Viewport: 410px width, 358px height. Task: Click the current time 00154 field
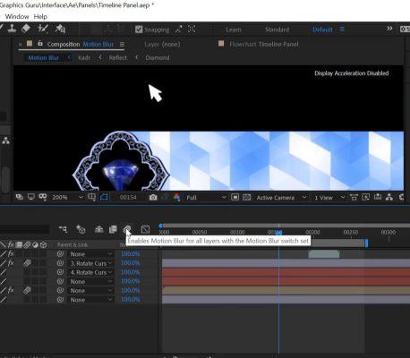(x=128, y=198)
